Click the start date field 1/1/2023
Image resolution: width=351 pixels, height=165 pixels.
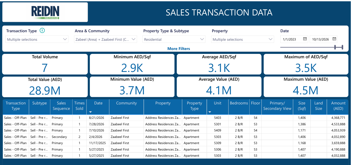tap(294, 39)
